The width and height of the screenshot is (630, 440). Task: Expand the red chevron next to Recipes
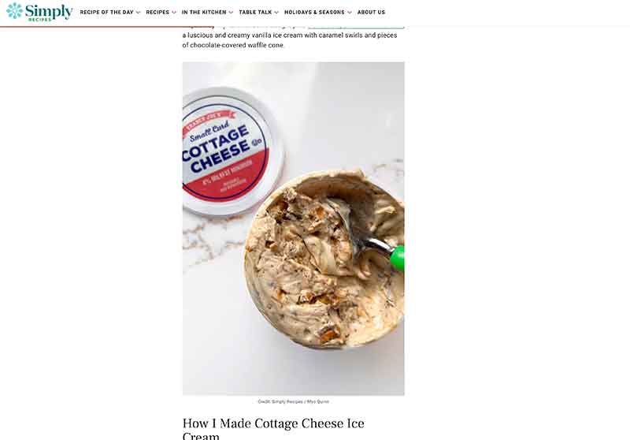click(x=174, y=13)
